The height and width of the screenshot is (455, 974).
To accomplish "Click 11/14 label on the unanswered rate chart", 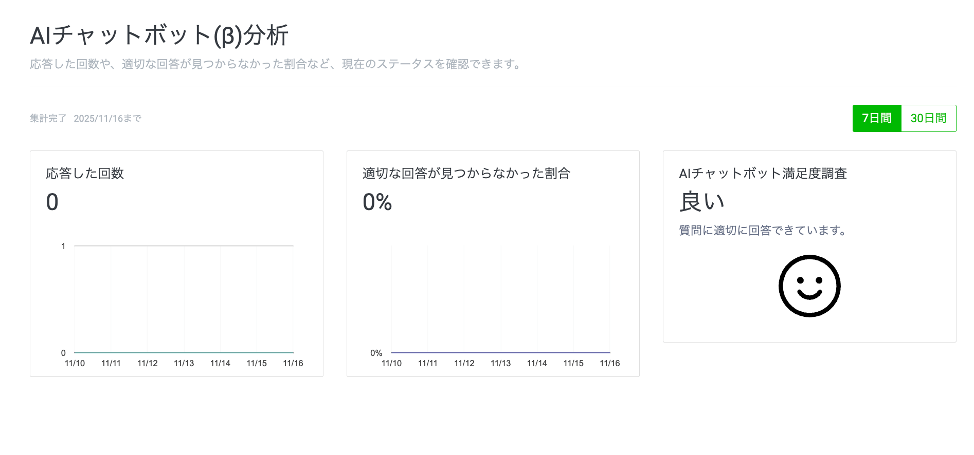I will pos(537,363).
